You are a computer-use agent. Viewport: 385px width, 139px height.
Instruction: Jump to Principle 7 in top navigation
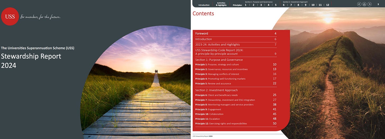(291, 5)
